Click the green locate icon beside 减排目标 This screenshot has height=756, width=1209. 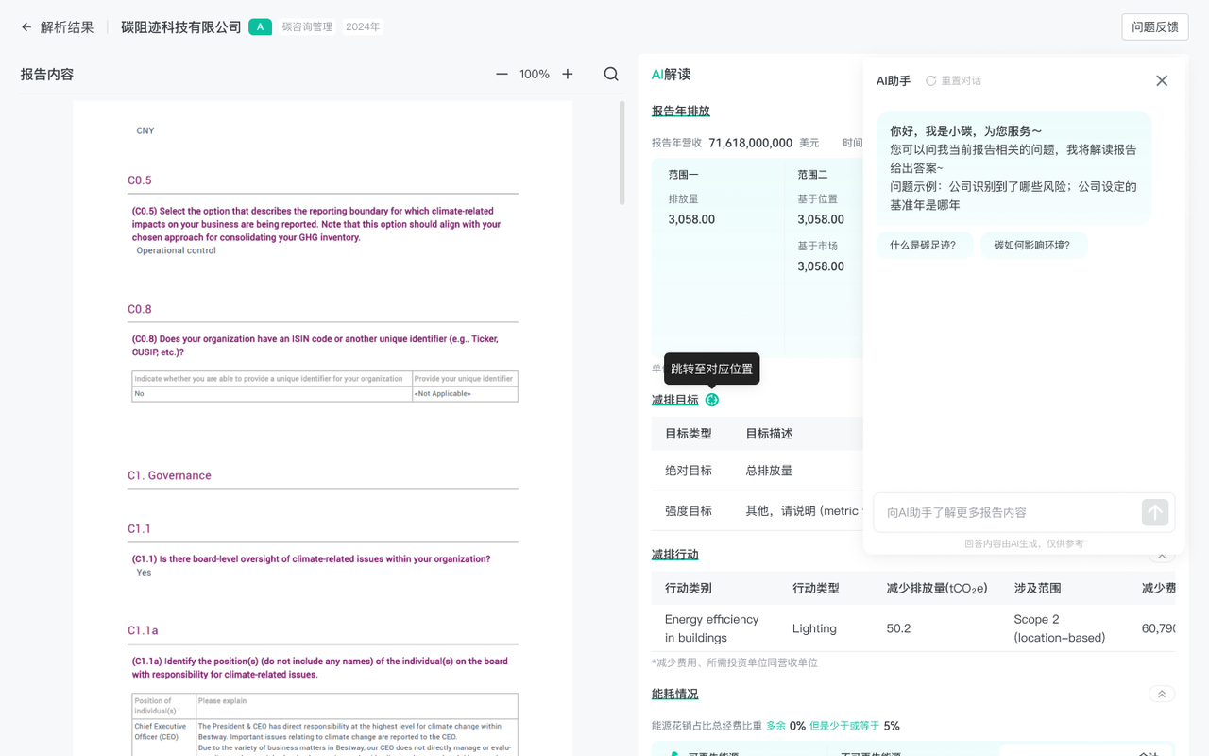[712, 400]
